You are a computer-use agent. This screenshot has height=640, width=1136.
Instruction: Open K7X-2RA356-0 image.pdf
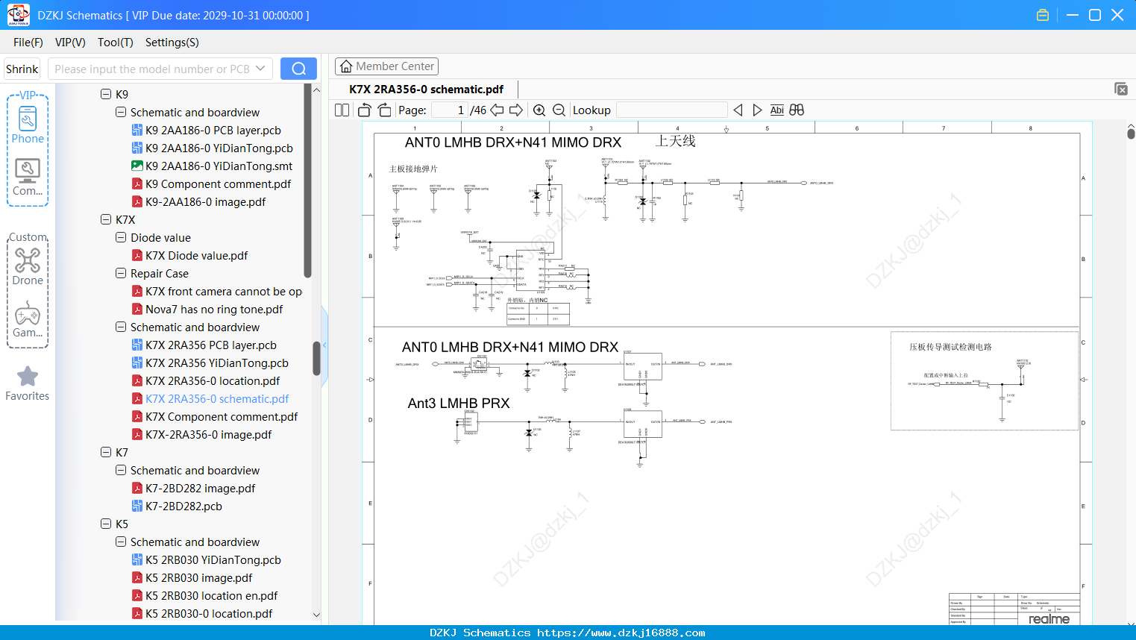[209, 434]
